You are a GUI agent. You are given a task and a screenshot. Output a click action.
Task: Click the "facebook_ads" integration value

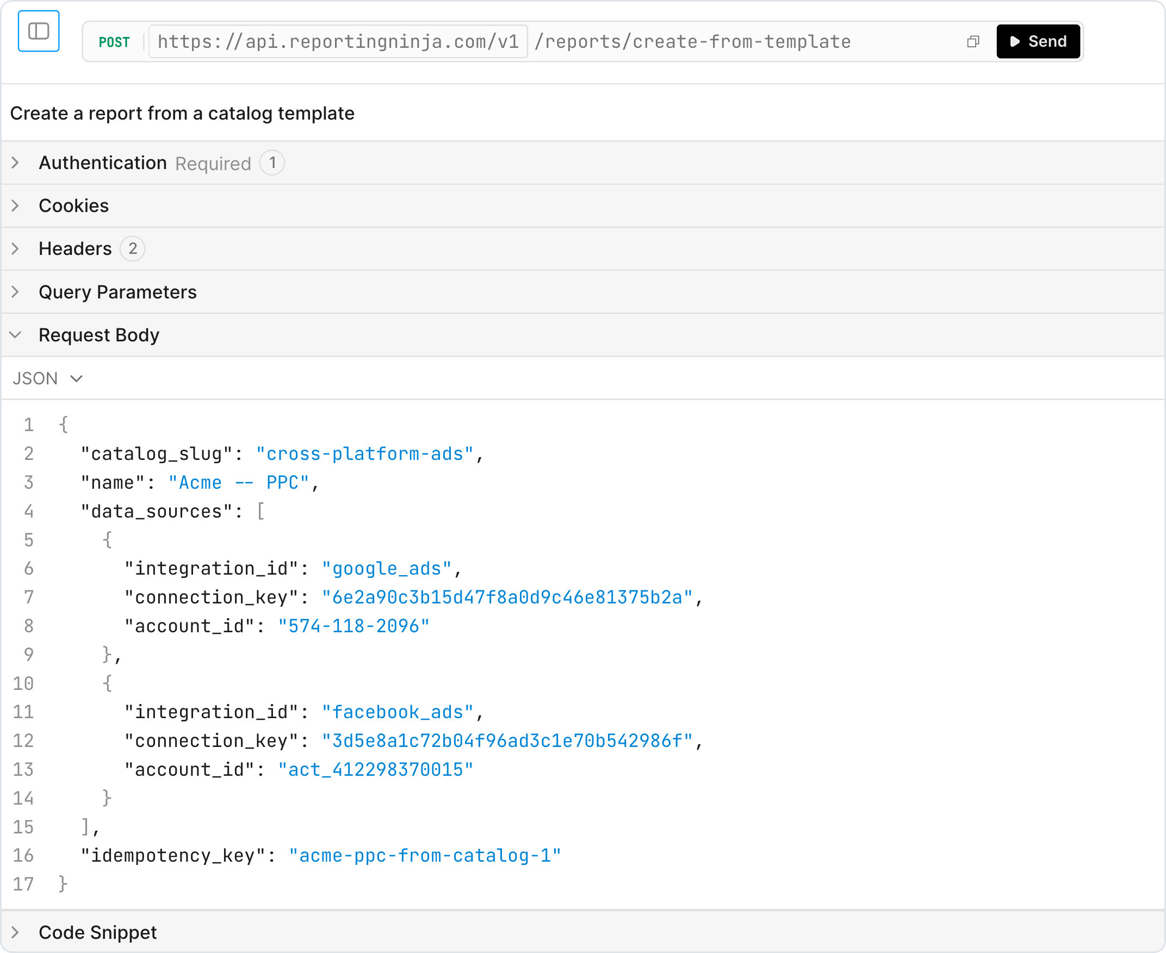coord(398,712)
